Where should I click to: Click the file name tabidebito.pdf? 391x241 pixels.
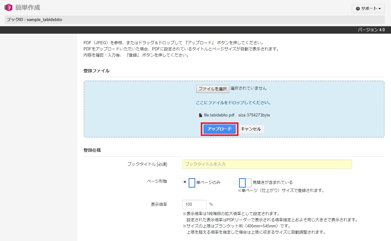220,115
